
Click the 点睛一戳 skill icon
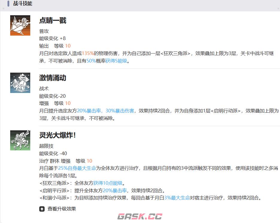point(20,25)
